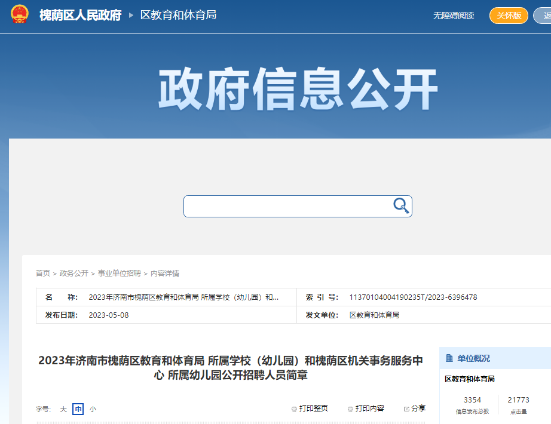Viewport: 551px width, 424px height.
Task: Go to 事业单位招聘 breadcrumb
Action: pyautogui.click(x=119, y=274)
